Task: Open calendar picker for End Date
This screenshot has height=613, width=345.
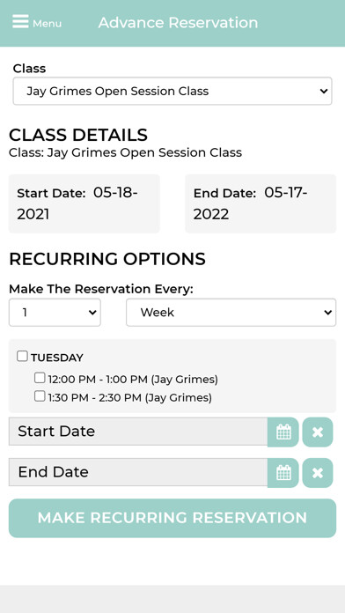Action: tap(283, 473)
